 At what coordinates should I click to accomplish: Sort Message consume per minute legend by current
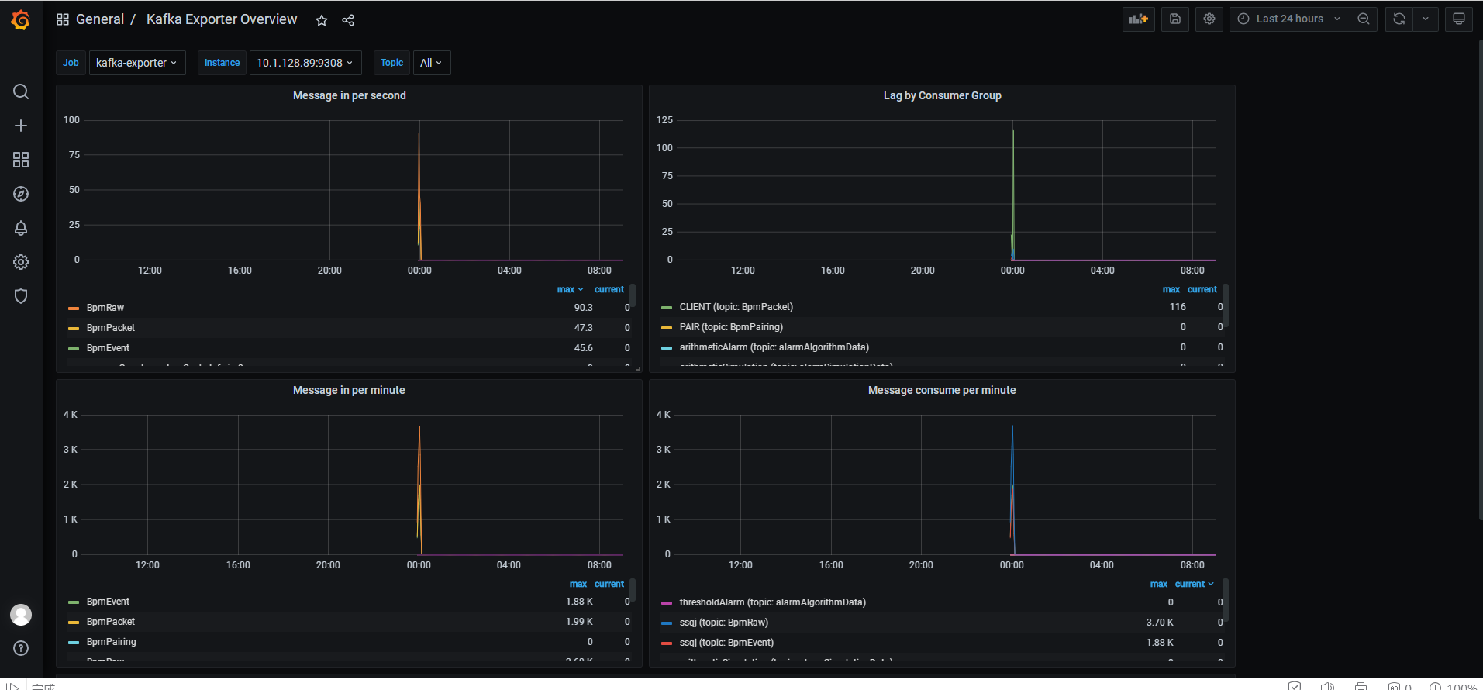(x=1195, y=584)
